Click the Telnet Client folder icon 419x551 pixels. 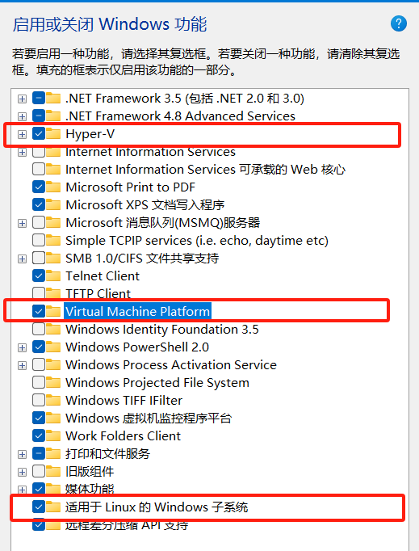pos(53,275)
